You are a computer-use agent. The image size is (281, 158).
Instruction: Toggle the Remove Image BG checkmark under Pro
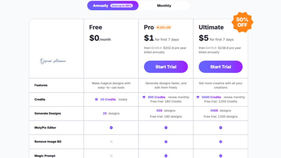(x=166, y=142)
